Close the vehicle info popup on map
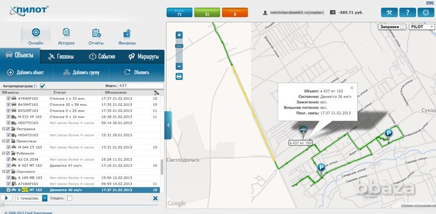Image resolution: width=436 pixels, height=214 pixels. 352,88
